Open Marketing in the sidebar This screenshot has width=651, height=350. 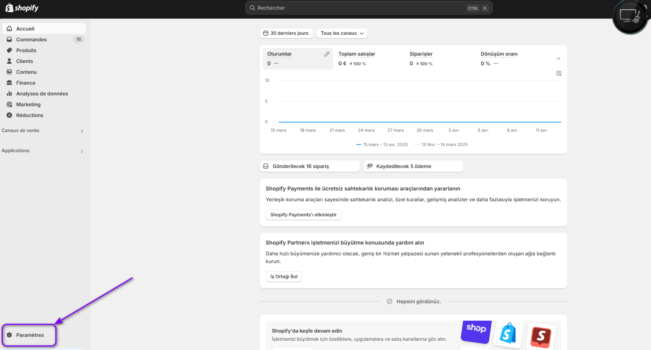[x=44, y=104]
